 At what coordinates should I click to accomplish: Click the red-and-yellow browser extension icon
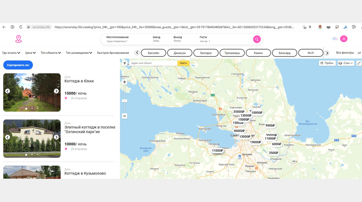point(320,27)
